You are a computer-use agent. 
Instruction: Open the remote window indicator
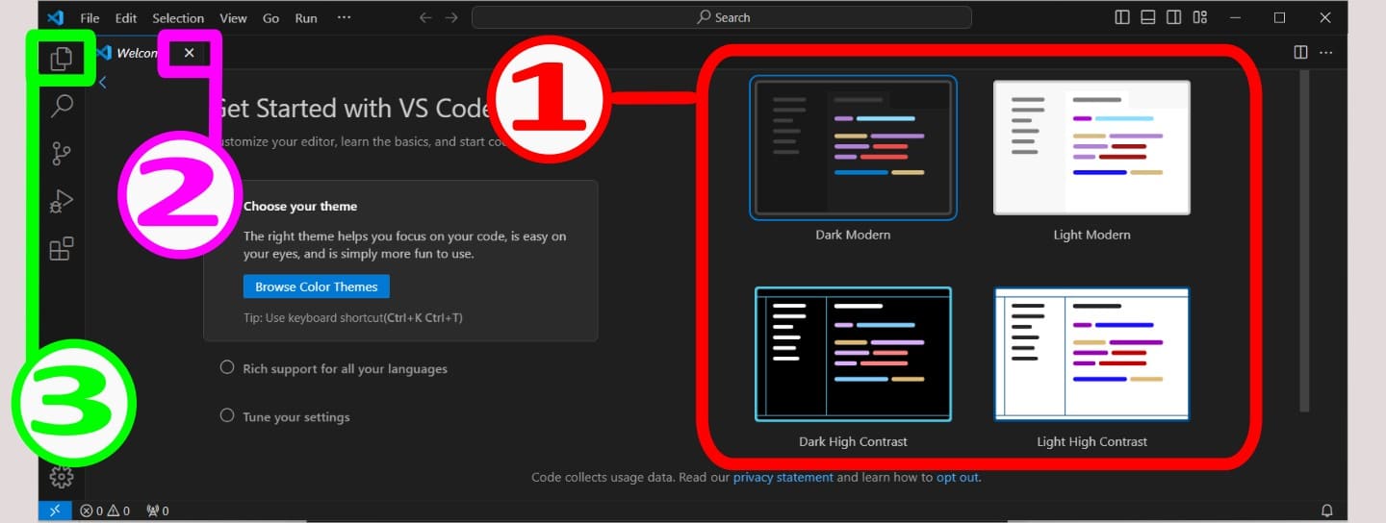[x=55, y=511]
